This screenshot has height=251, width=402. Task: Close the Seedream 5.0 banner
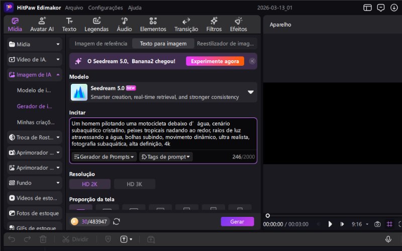252,61
